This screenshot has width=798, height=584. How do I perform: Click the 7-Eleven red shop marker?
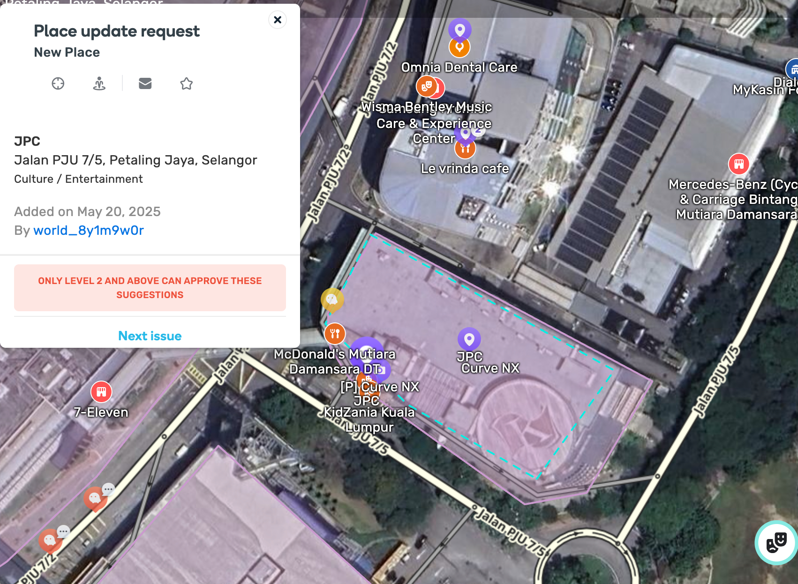point(101,392)
